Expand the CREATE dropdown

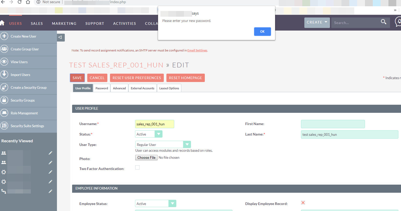317,23
